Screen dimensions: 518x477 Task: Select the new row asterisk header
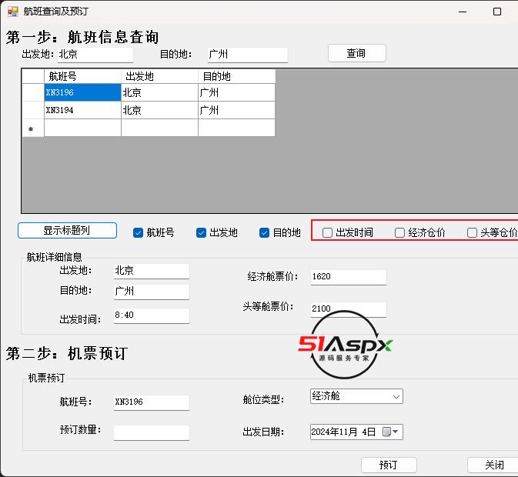click(x=32, y=128)
